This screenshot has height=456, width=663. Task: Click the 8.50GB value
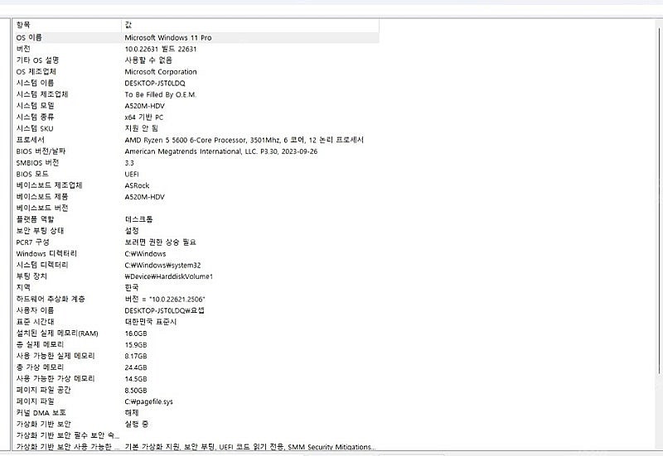click(x=136, y=391)
